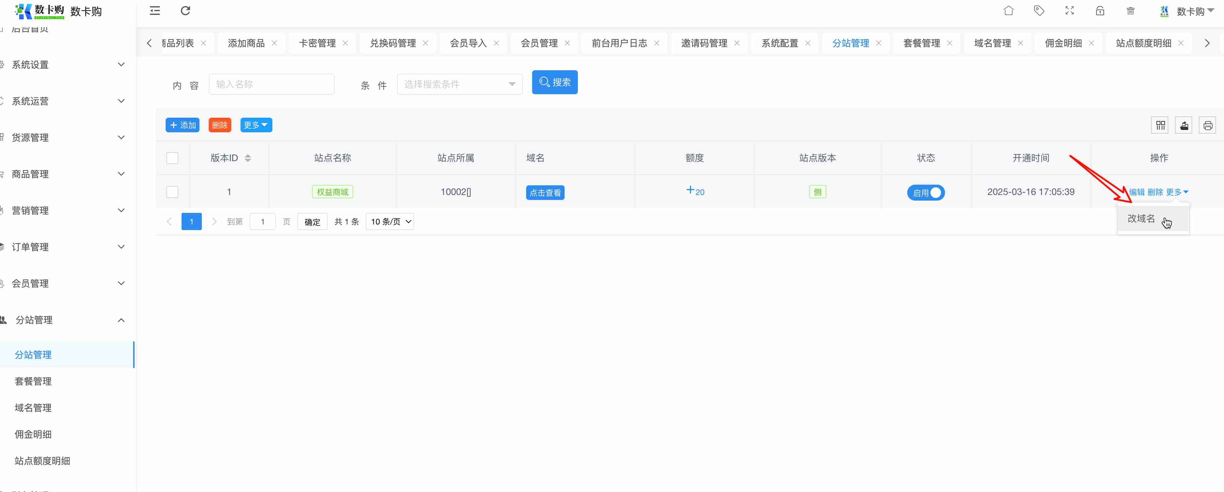Open the 选择搜索条件 dropdown
This screenshot has height=492, width=1224.
460,84
